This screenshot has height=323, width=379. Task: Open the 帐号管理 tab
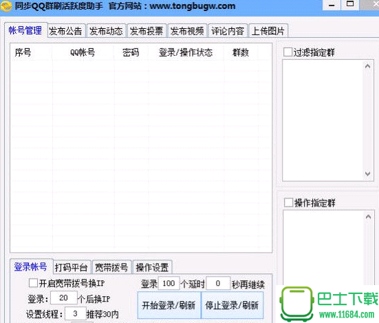25,30
